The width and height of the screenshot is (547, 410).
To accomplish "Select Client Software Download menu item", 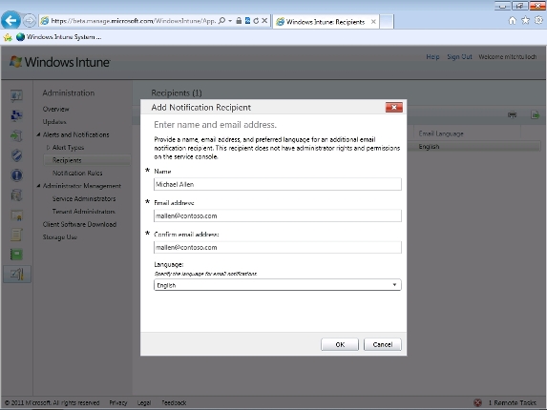I will tap(79, 224).
